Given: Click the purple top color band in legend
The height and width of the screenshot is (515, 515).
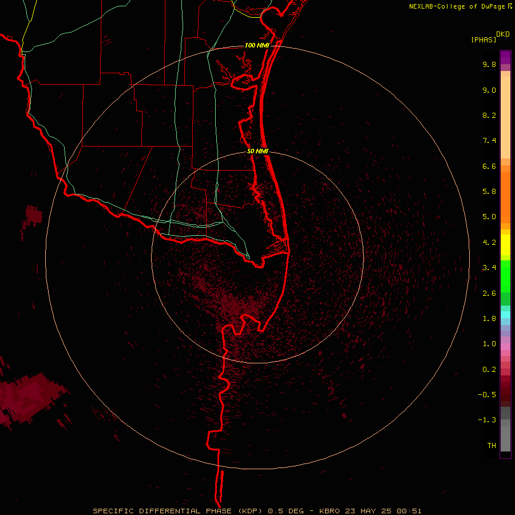Looking at the screenshot, I should click(x=505, y=57).
